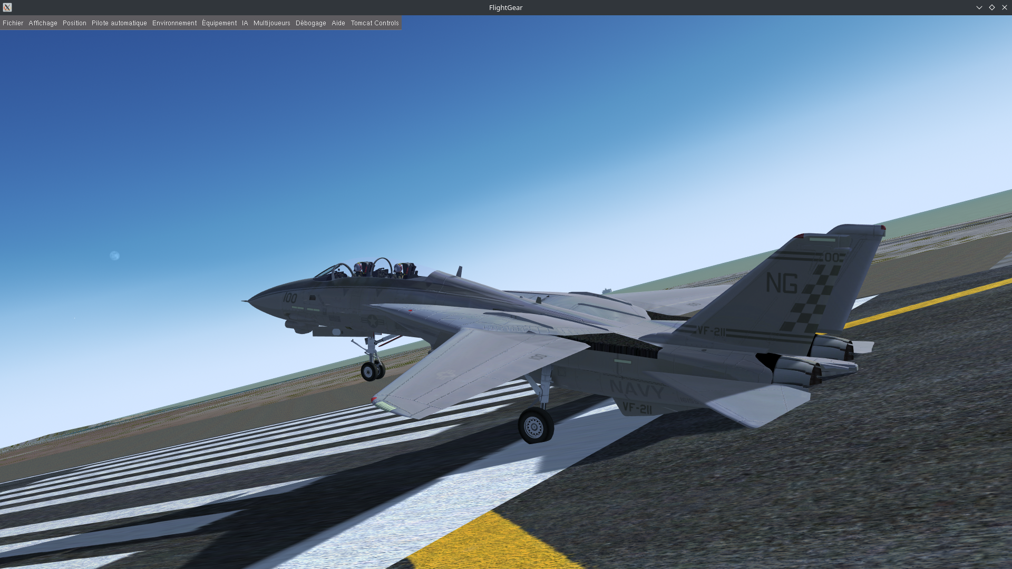Click the FlightGear title bar text
Image resolution: width=1012 pixels, height=569 pixels.
pyautogui.click(x=505, y=7)
